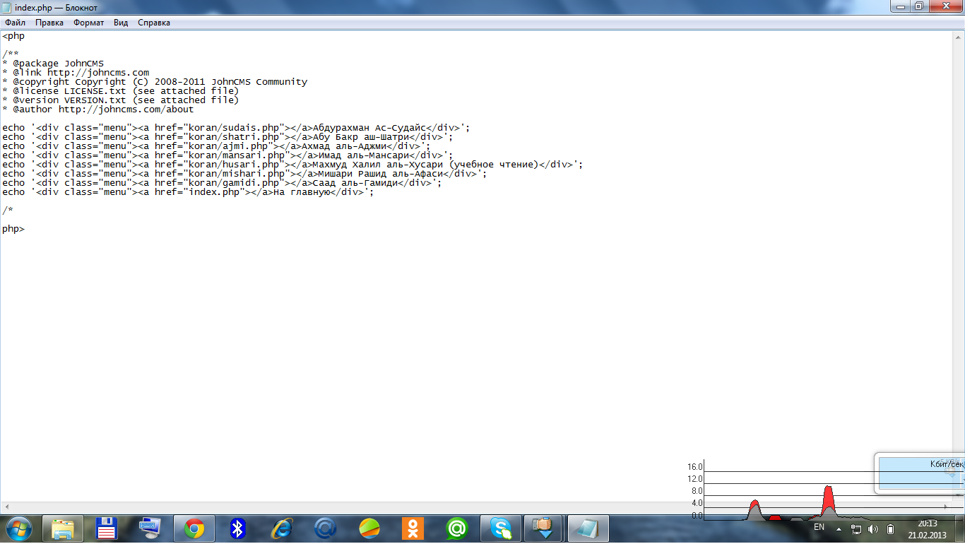
Task: Open the Формат menu
Action: [88, 23]
